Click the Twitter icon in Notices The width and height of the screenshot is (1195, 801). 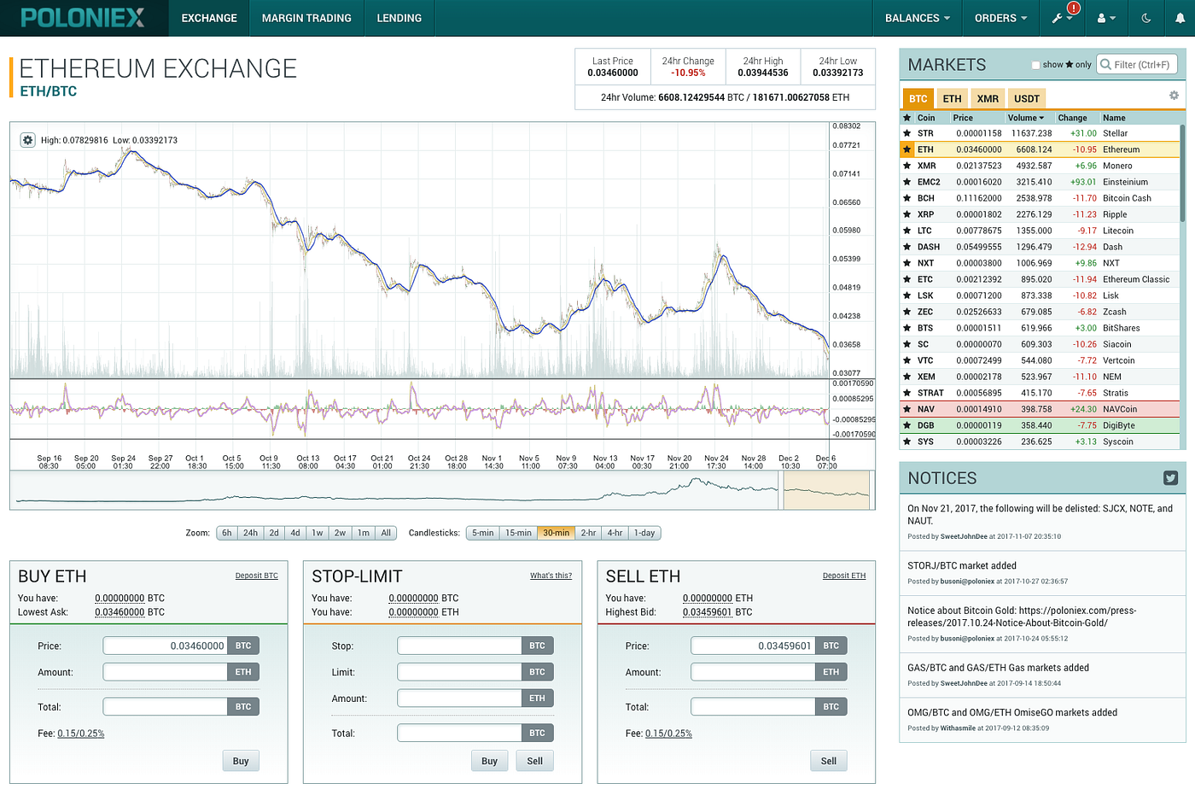point(1170,478)
